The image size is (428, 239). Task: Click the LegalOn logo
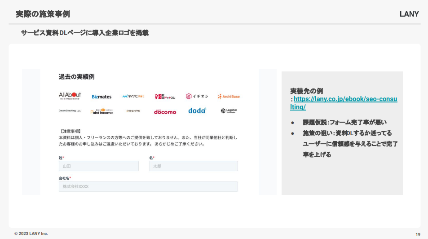point(229,111)
